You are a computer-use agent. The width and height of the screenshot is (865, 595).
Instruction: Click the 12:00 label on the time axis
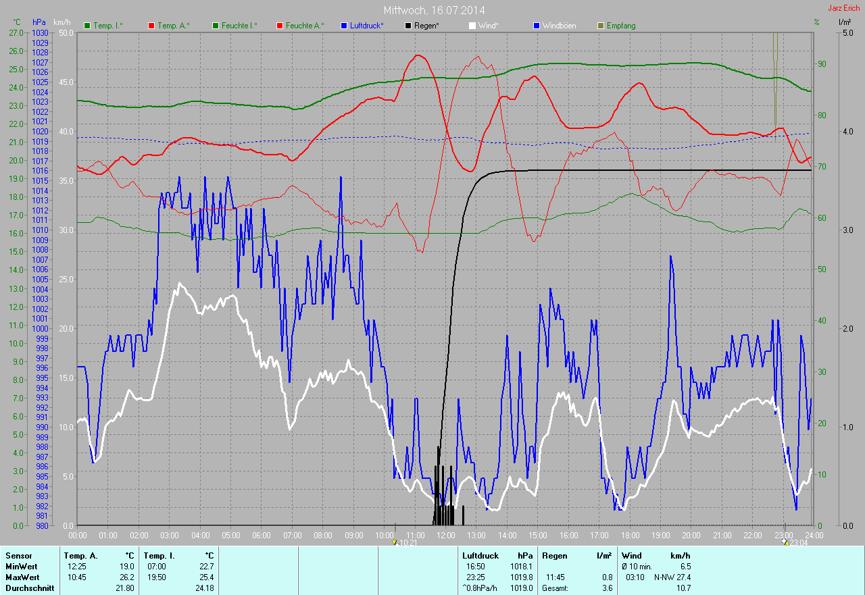tap(445, 535)
